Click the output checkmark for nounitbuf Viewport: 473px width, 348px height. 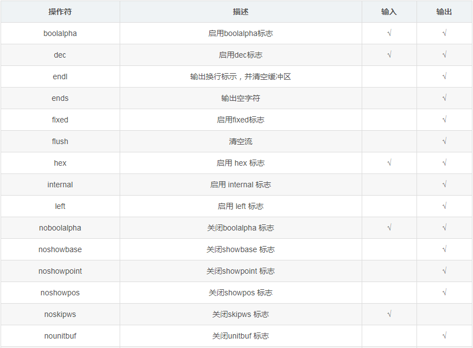pos(444,336)
